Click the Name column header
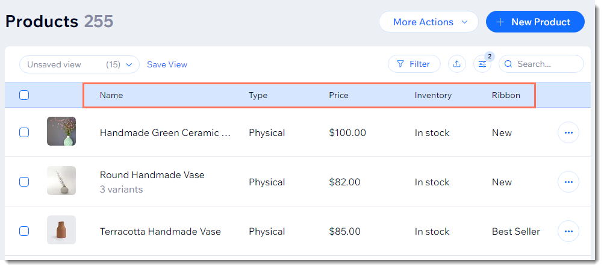 [111, 95]
